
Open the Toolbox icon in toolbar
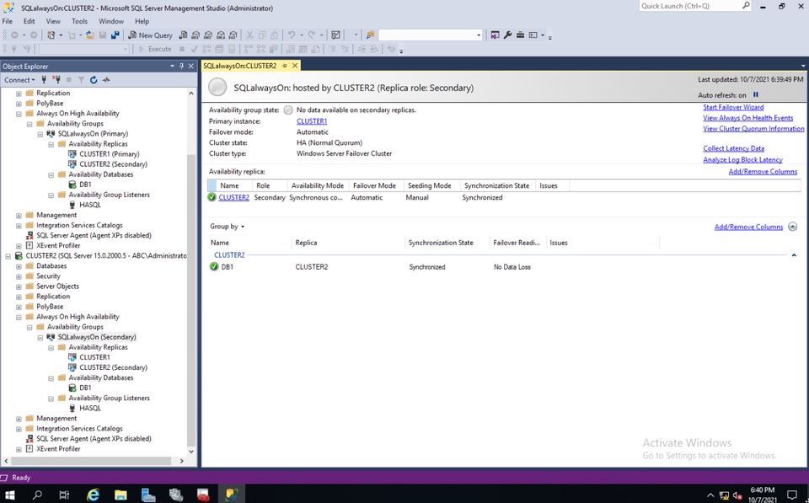tap(520, 35)
